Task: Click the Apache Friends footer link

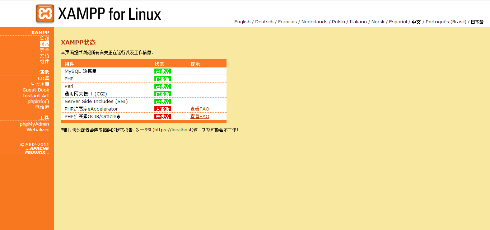Action: [37, 150]
